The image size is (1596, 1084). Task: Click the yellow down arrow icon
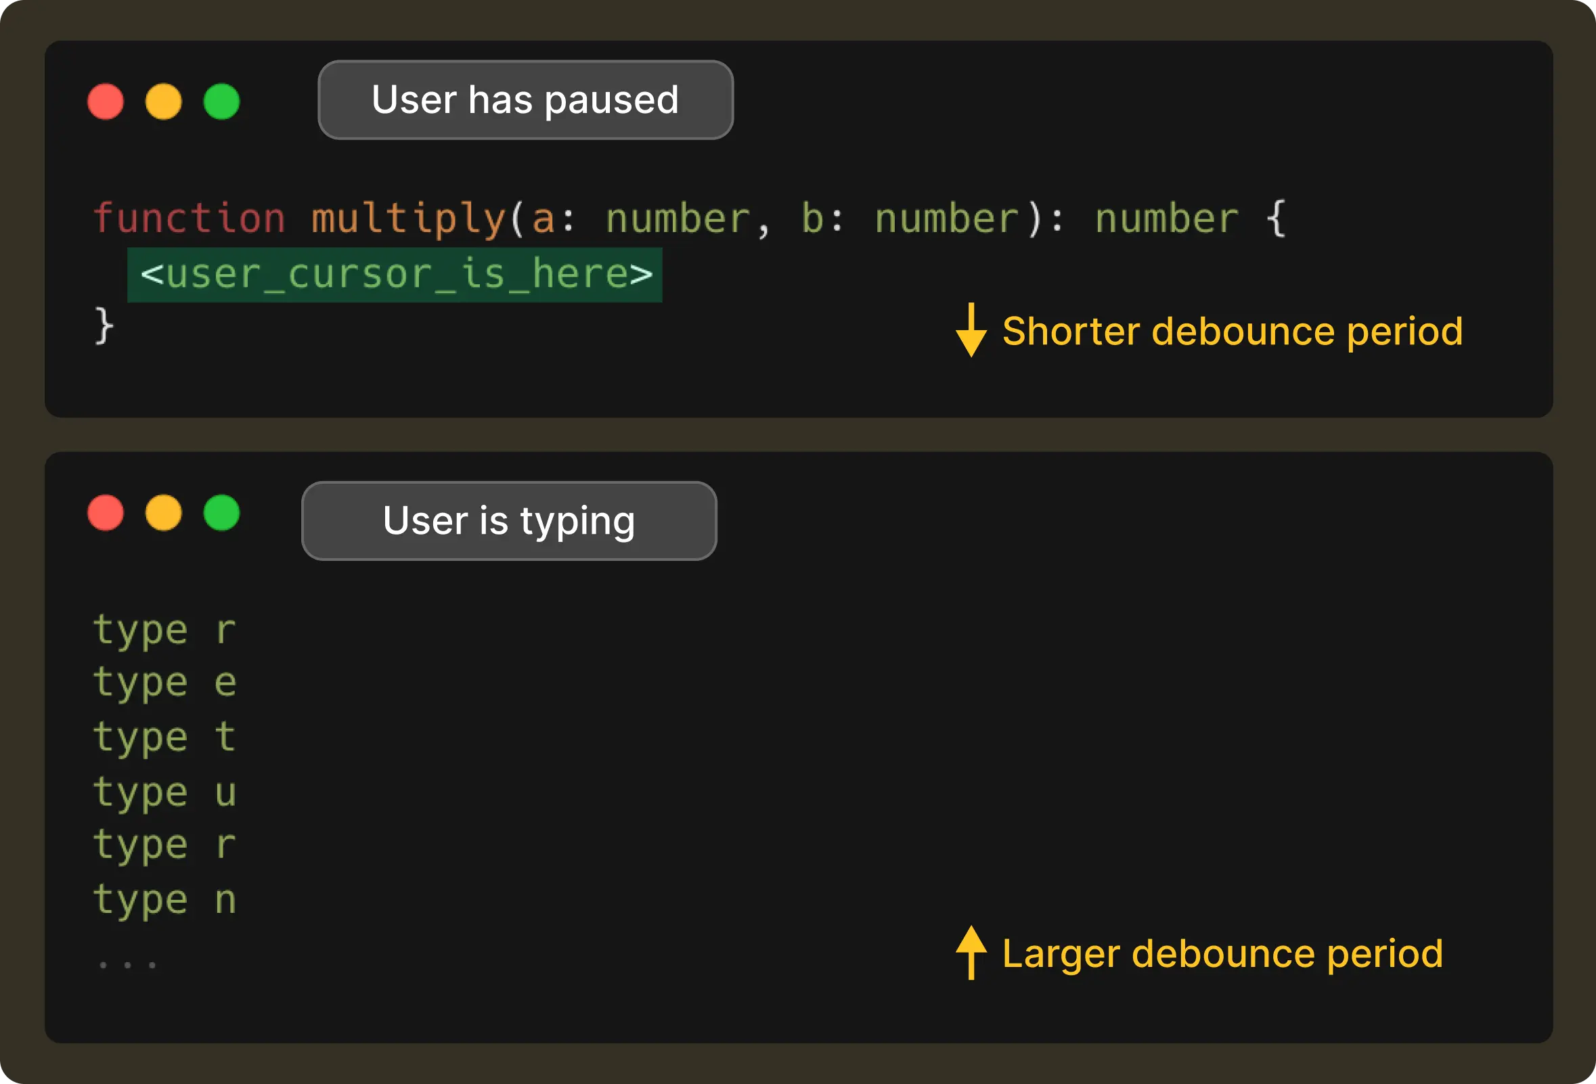(x=971, y=330)
